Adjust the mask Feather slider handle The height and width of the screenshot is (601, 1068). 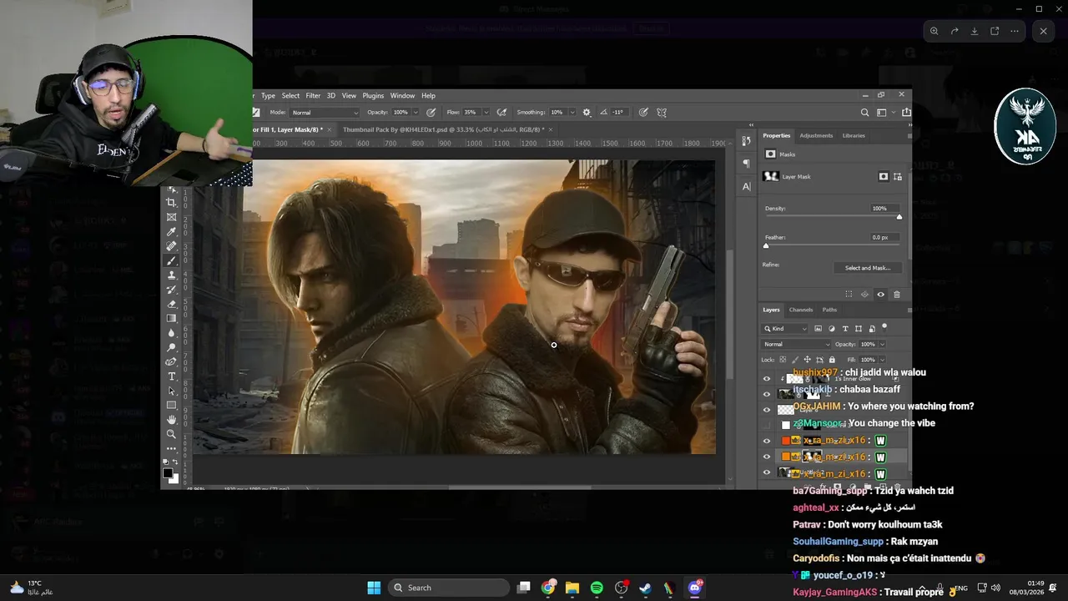point(766,246)
